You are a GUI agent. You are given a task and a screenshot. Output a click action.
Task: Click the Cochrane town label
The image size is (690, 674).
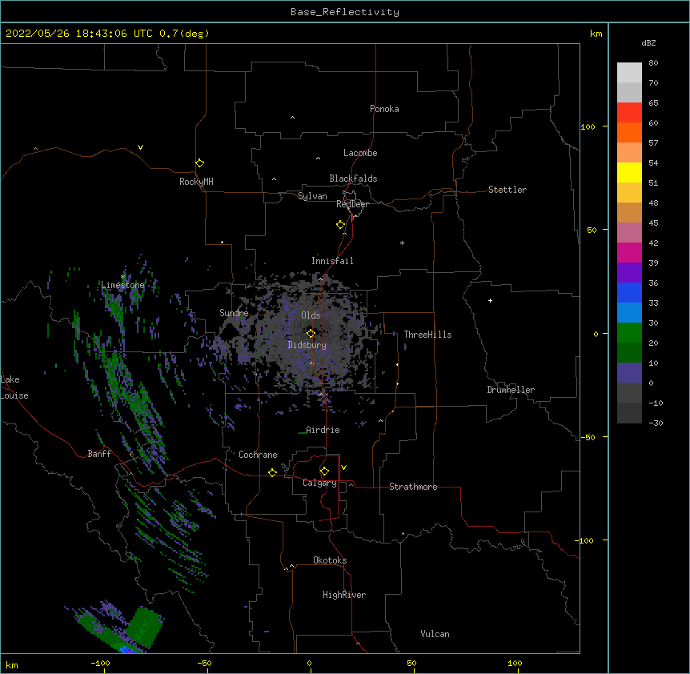tap(258, 455)
